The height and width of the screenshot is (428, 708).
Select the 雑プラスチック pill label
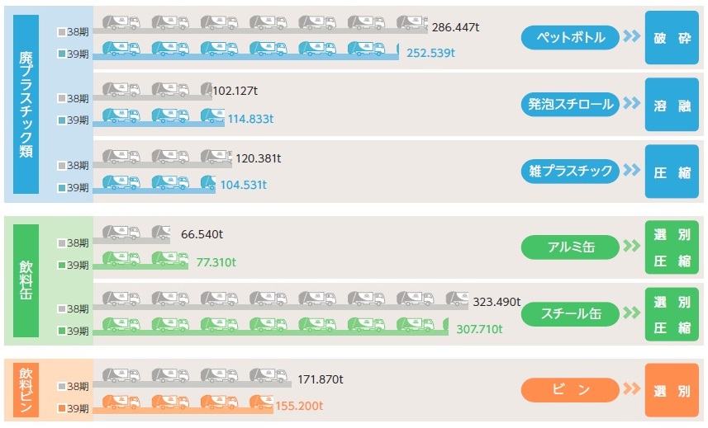[570, 171]
